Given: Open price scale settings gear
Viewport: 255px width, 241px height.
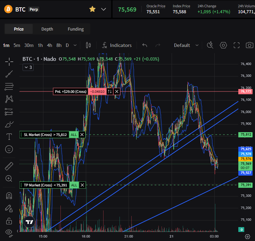Looking at the screenshot, I should [247, 236].
